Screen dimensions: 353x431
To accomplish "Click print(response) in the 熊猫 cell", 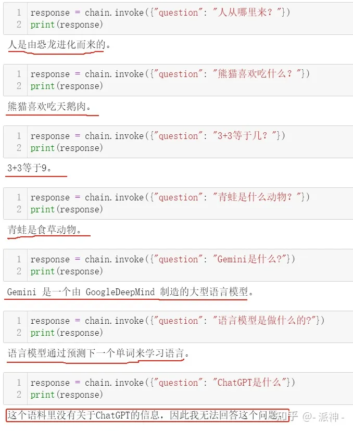I will [x=67, y=86].
